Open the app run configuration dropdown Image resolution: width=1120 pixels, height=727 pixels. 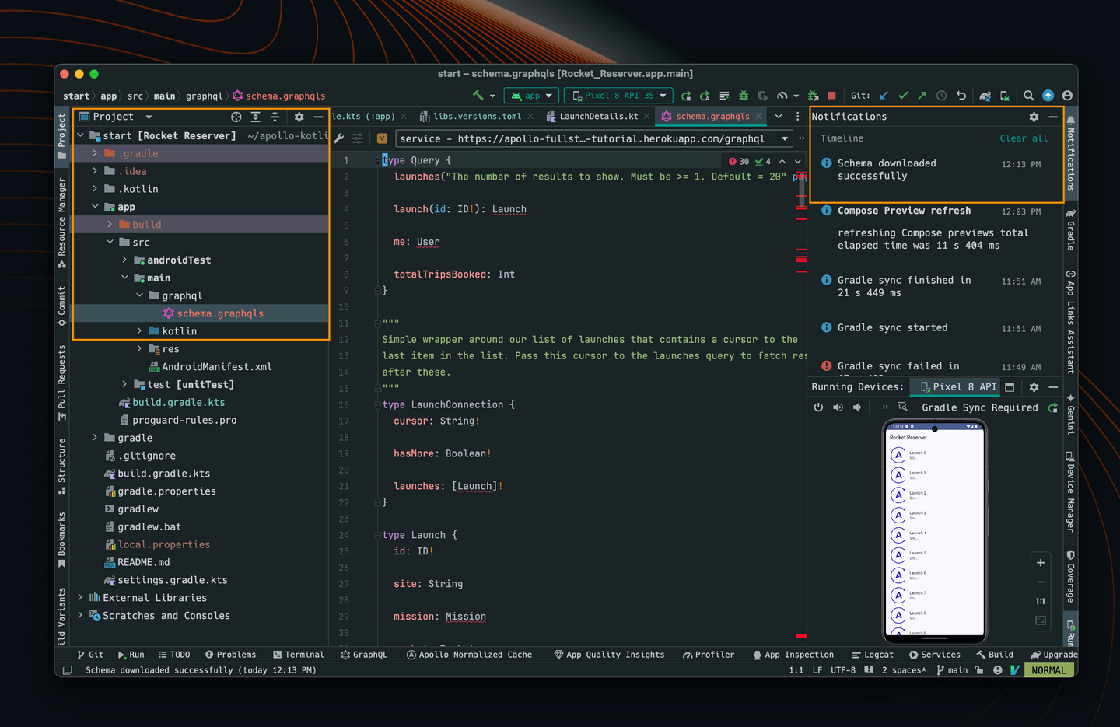pyautogui.click(x=532, y=96)
